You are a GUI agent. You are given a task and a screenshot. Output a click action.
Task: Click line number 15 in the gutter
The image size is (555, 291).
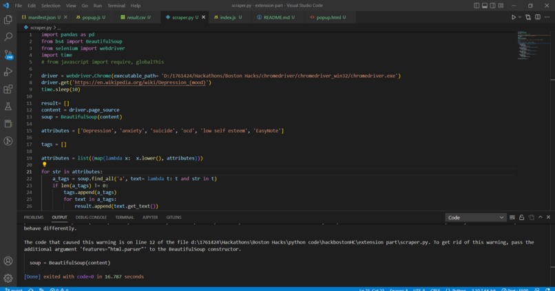[29, 131]
